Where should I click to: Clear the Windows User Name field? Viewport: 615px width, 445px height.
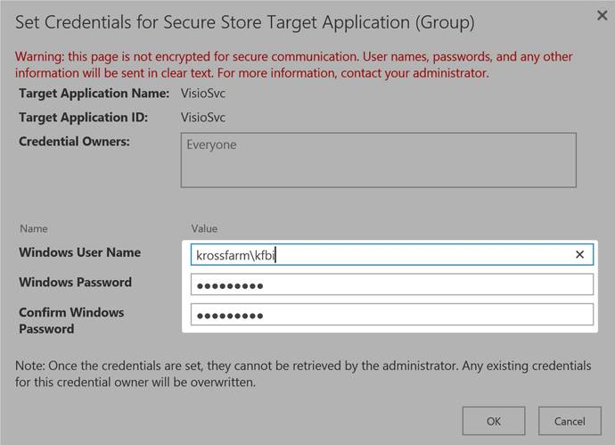tap(579, 255)
